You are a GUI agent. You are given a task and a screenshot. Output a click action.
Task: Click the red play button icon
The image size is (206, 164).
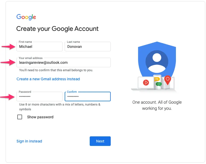click(146, 82)
